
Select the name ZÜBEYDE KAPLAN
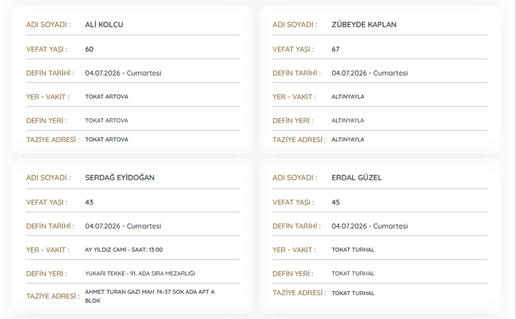click(x=364, y=24)
